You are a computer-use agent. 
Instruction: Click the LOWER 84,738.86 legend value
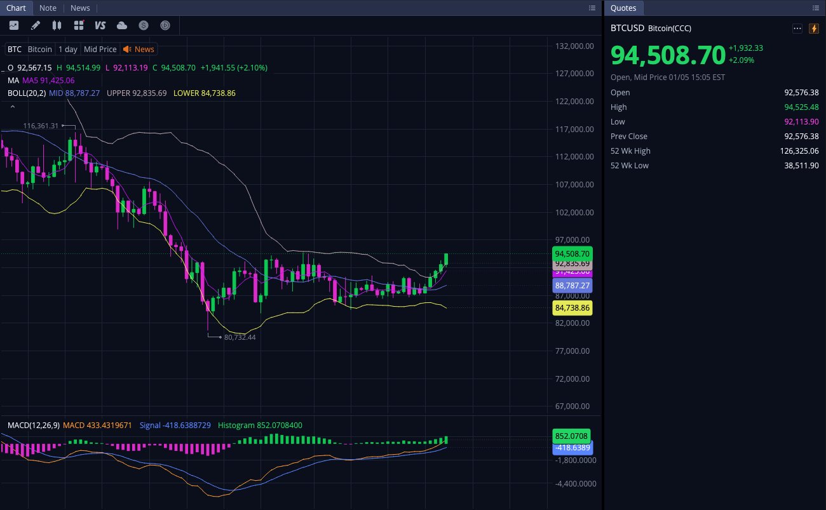[x=205, y=93]
